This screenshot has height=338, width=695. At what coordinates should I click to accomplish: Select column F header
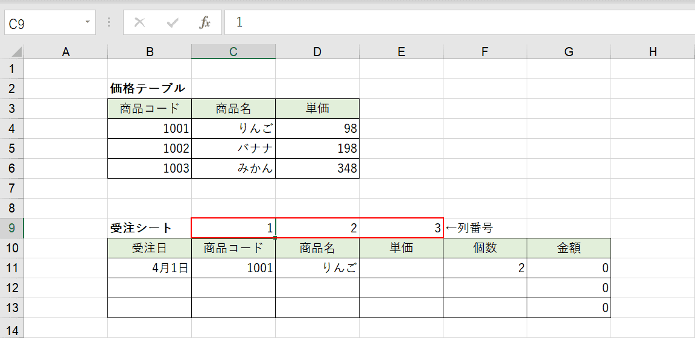click(x=485, y=53)
